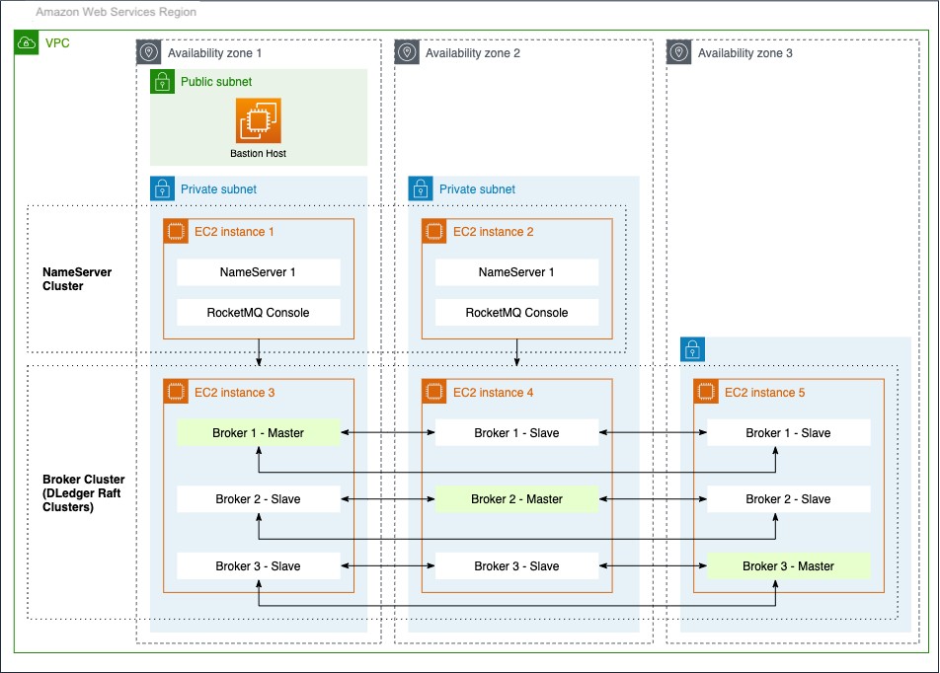Select Broker 2 - Slave in EC2 instance 5
Viewport: 940px width, 673px height.
[x=788, y=499]
